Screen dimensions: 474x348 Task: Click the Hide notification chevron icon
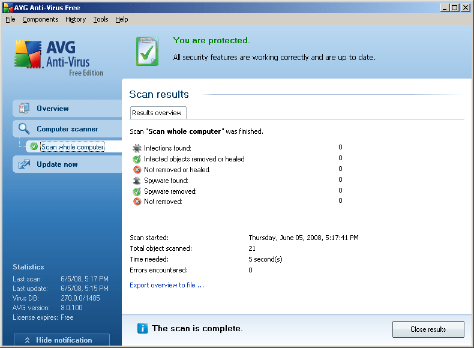pos(27,340)
